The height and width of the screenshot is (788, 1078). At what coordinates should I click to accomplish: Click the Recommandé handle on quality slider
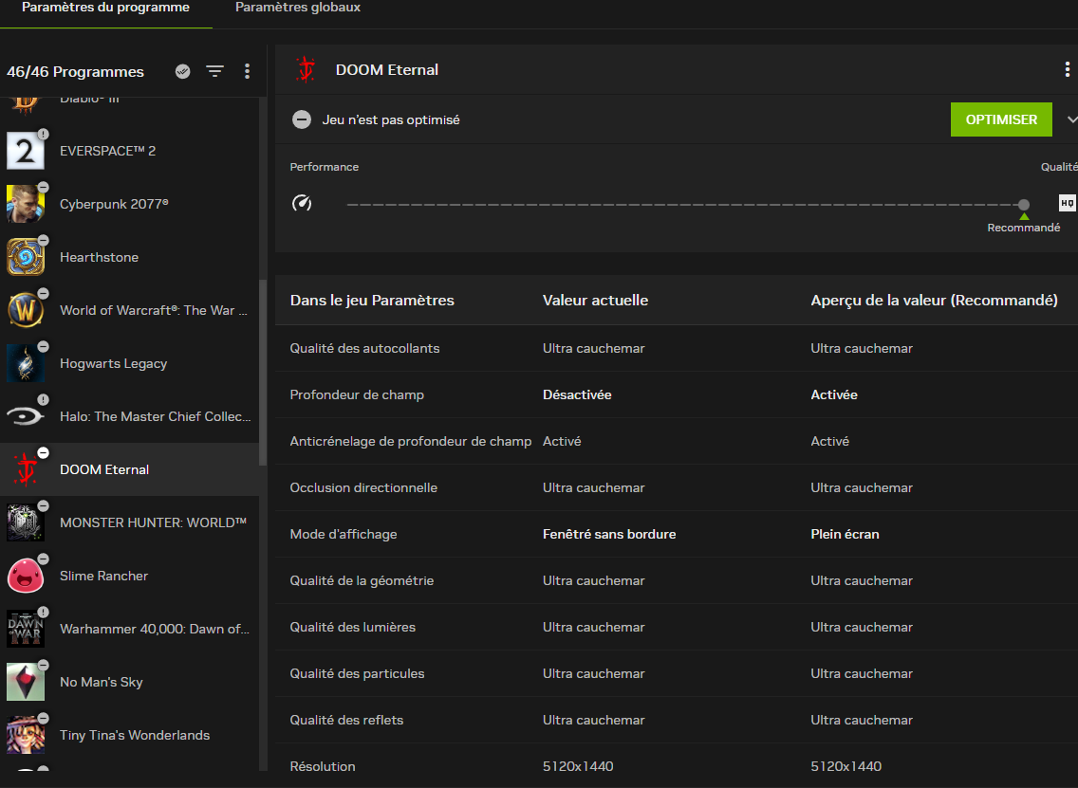click(1023, 205)
